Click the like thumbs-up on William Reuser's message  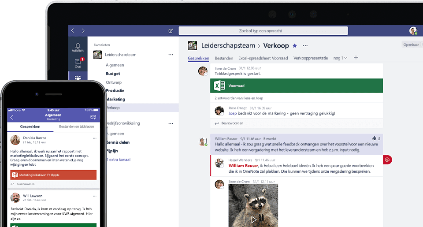(x=374, y=138)
